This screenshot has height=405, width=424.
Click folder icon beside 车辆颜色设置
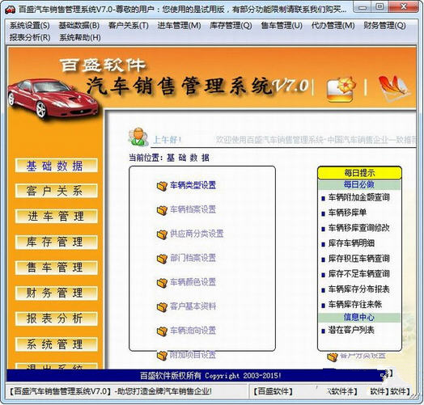[163, 283]
